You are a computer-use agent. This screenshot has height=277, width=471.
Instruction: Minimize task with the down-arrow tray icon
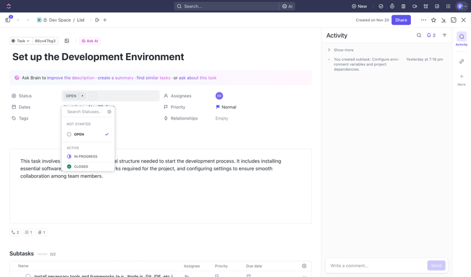[x=443, y=20]
